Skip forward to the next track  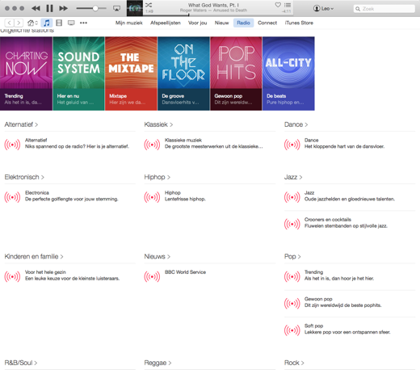[x=64, y=8]
